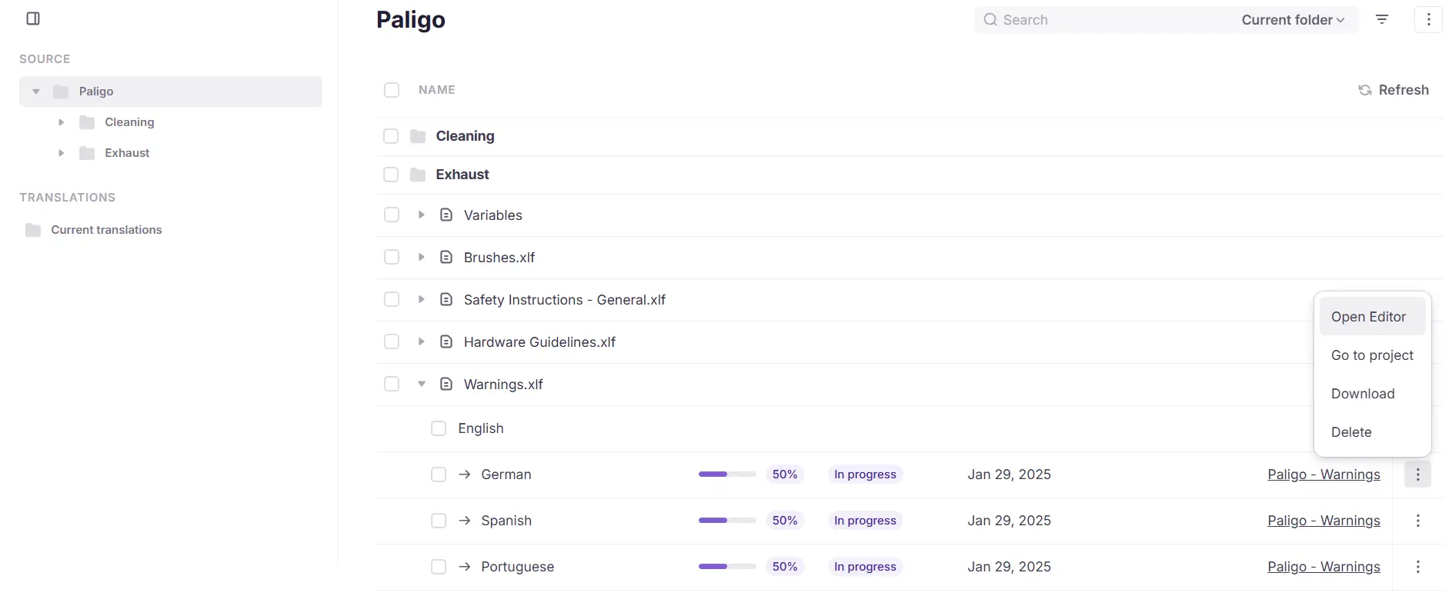Open the Current folder search scope dropdown
This screenshot has height=596, width=1452.
pyautogui.click(x=1293, y=20)
